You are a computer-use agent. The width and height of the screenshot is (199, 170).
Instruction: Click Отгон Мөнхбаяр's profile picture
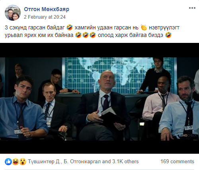click(13, 13)
